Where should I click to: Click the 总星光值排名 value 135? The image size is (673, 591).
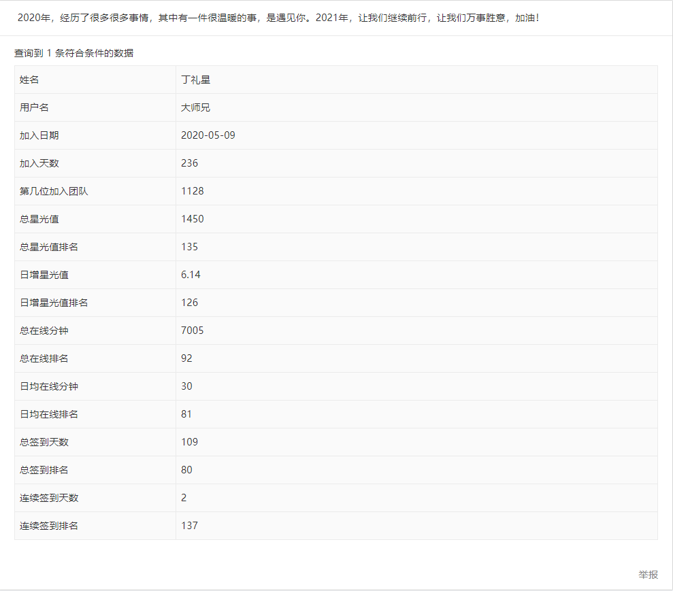[189, 247]
